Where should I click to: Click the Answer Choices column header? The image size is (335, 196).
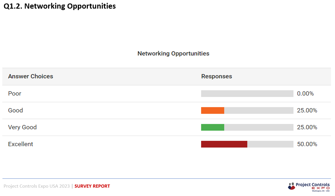[31, 76]
